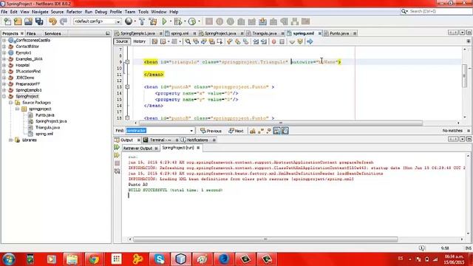Click the globe browser icon in the toolbar
Image resolution: width=473 pixels, height=266 pixels.
129,21
